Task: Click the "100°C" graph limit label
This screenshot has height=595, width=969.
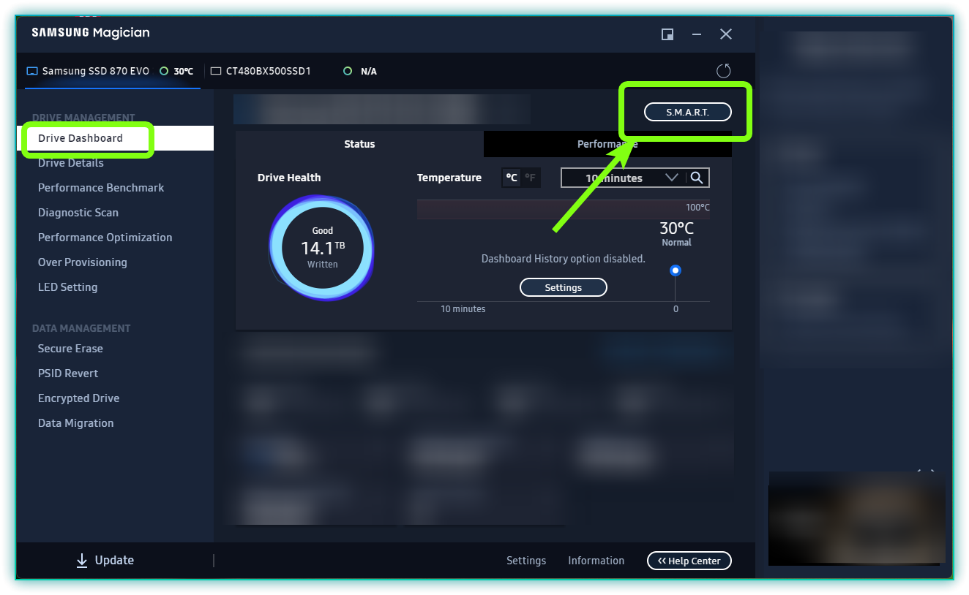Action: click(697, 208)
